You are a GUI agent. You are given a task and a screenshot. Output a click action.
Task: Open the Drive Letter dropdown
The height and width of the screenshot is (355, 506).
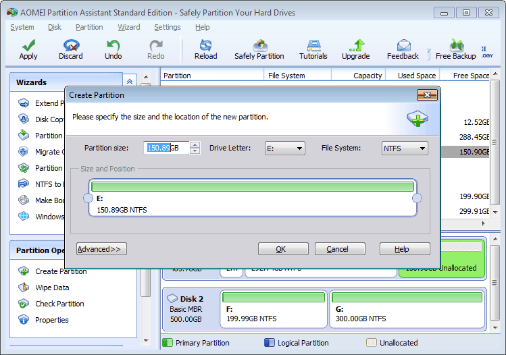point(284,148)
